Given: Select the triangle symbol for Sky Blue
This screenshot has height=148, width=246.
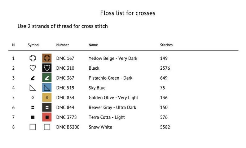Looking at the screenshot, I should (x=33, y=88).
